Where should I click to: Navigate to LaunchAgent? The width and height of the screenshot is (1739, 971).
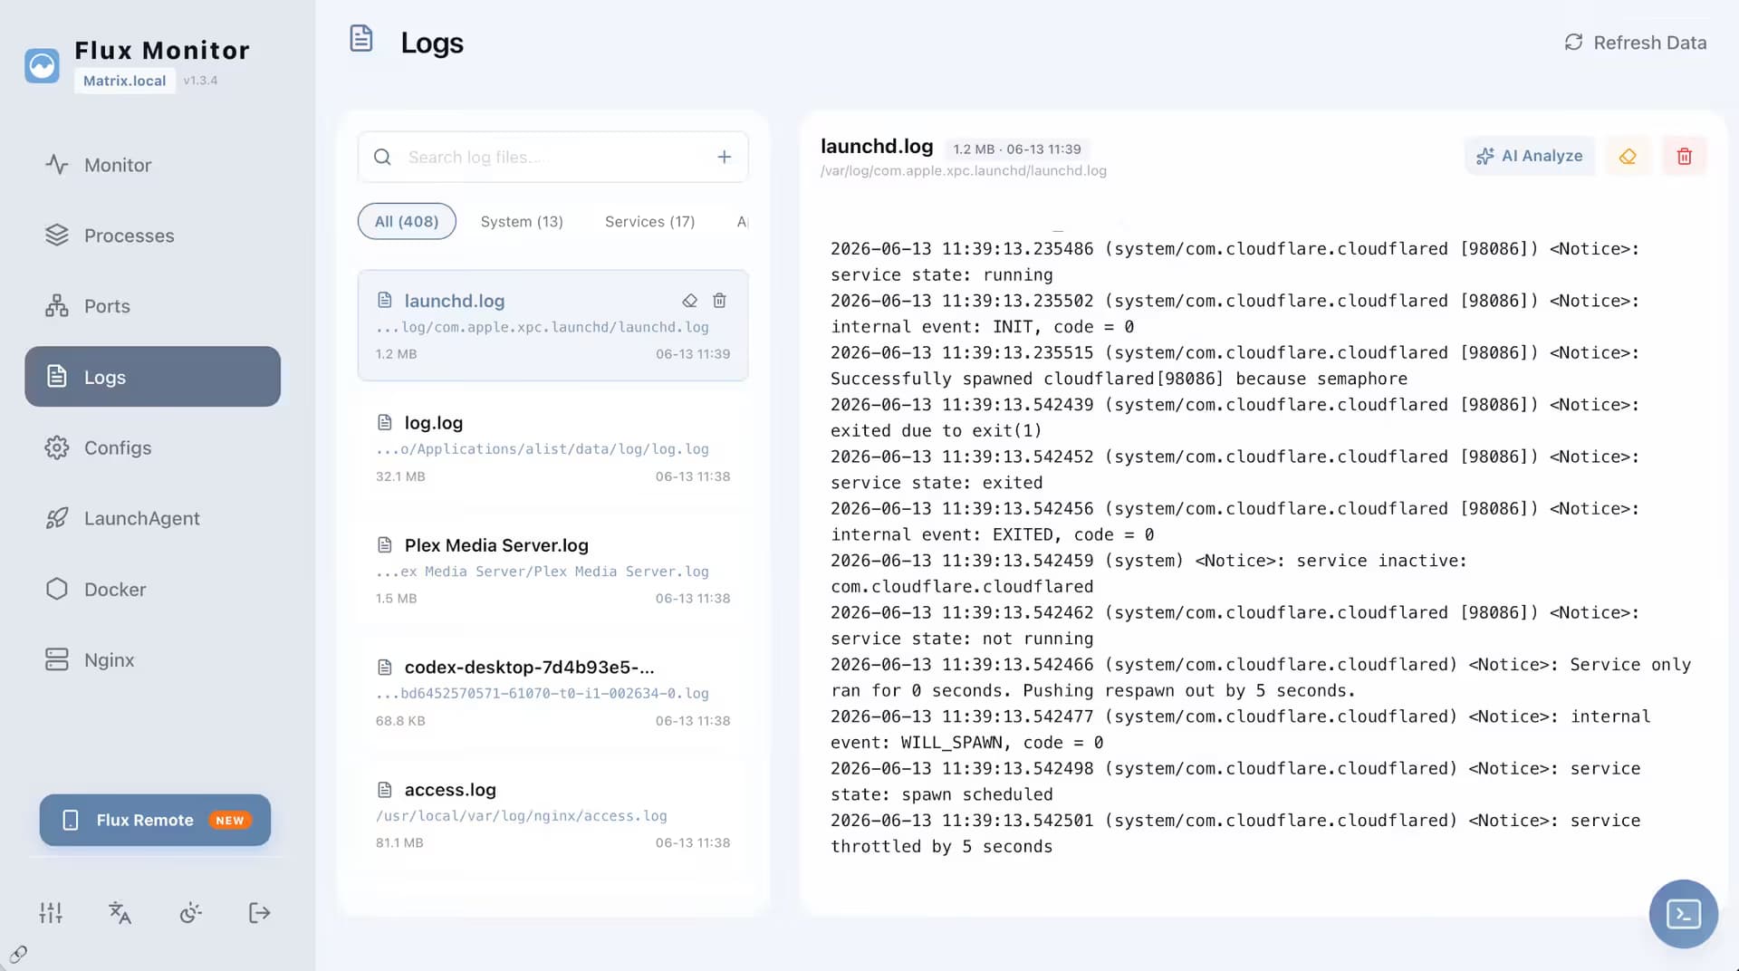coord(152,518)
